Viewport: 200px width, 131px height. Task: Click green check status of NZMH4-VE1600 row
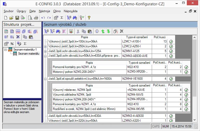point(171,79)
